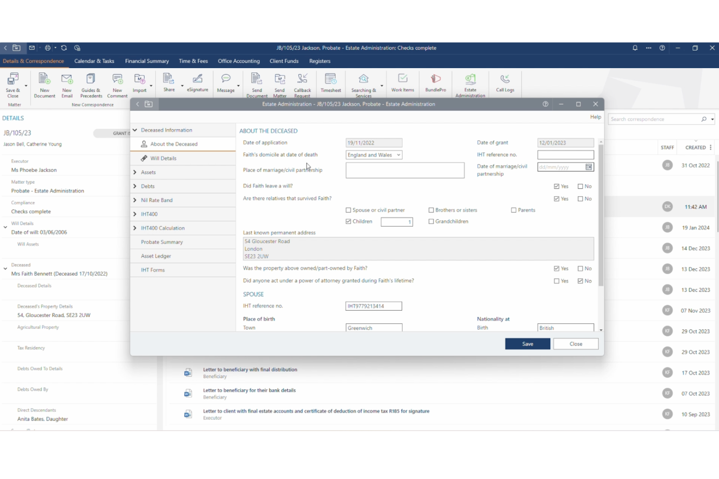Switch to Calendar & Tasks tab

tap(94, 61)
